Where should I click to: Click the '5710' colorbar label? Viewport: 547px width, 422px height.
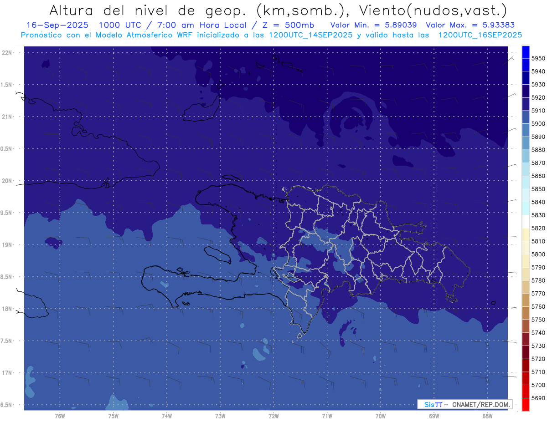click(x=538, y=372)
